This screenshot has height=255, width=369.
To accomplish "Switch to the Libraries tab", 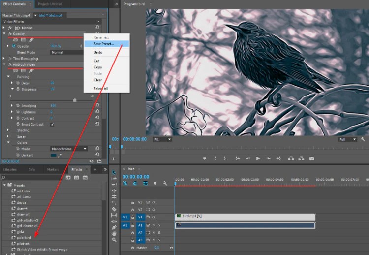I will pos(10,169).
